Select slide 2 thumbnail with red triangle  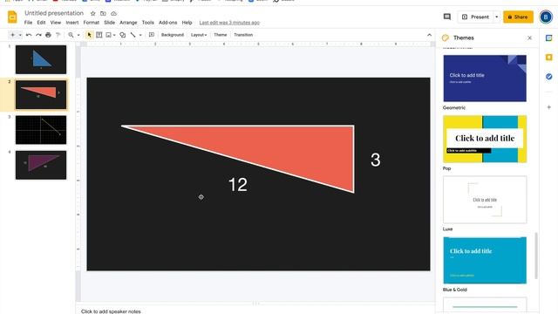[x=41, y=95]
